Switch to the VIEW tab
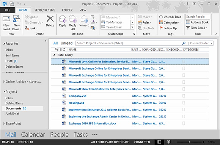 83,10
